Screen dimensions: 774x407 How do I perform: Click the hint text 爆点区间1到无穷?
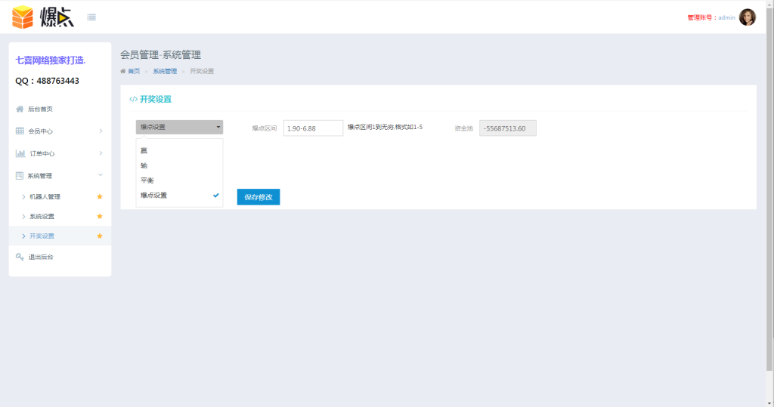coord(385,127)
